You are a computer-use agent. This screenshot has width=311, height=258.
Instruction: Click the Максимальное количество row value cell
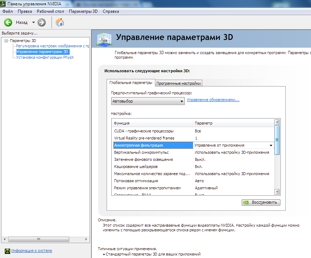point(232,174)
